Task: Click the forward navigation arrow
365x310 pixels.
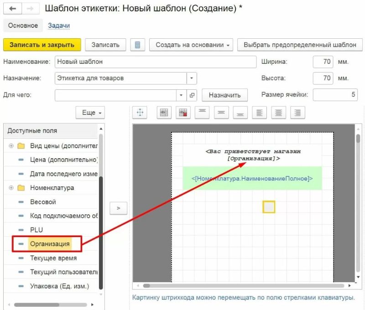Action: tap(30, 9)
